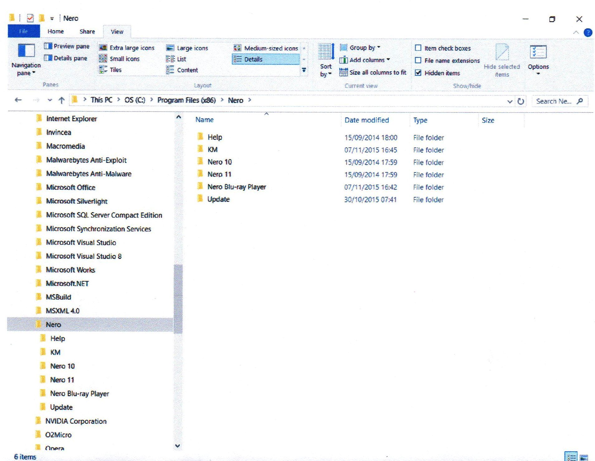The width and height of the screenshot is (595, 461).
Task: Refresh the Nero folder view
Action: (x=521, y=101)
